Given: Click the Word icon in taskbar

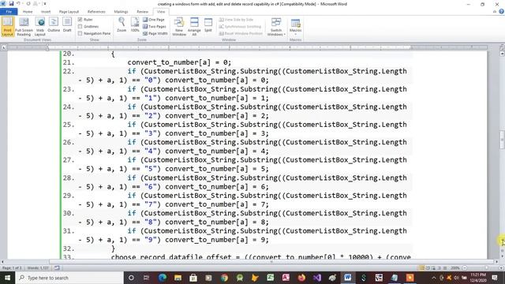Looking at the screenshot, I should point(347,278).
